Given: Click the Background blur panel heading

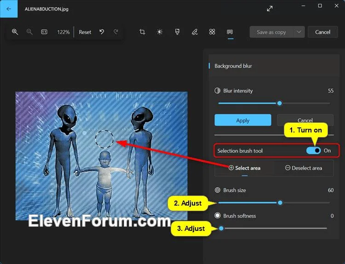Looking at the screenshot, I should (x=233, y=66).
